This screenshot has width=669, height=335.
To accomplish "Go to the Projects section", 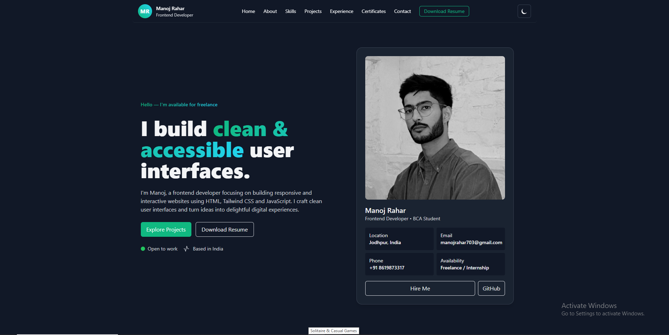I will [313, 11].
